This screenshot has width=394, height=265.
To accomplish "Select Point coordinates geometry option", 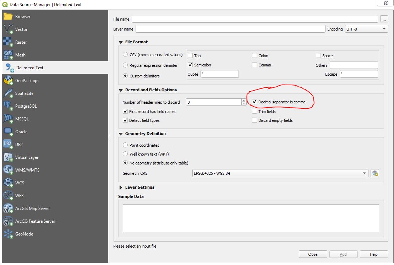I will 125,145.
